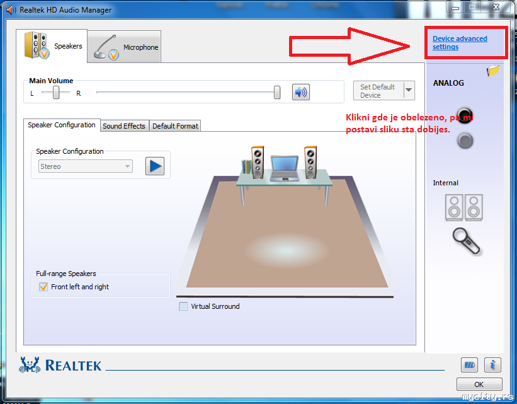Switch to the Speakers device tab
Screen dimensions: 517x404
point(52,45)
